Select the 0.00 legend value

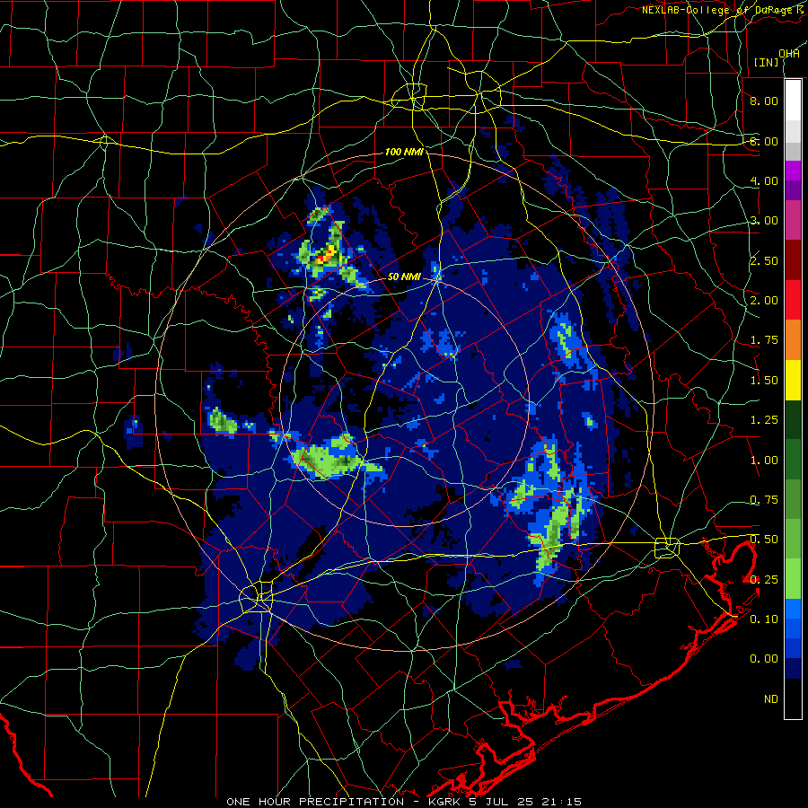(x=764, y=659)
